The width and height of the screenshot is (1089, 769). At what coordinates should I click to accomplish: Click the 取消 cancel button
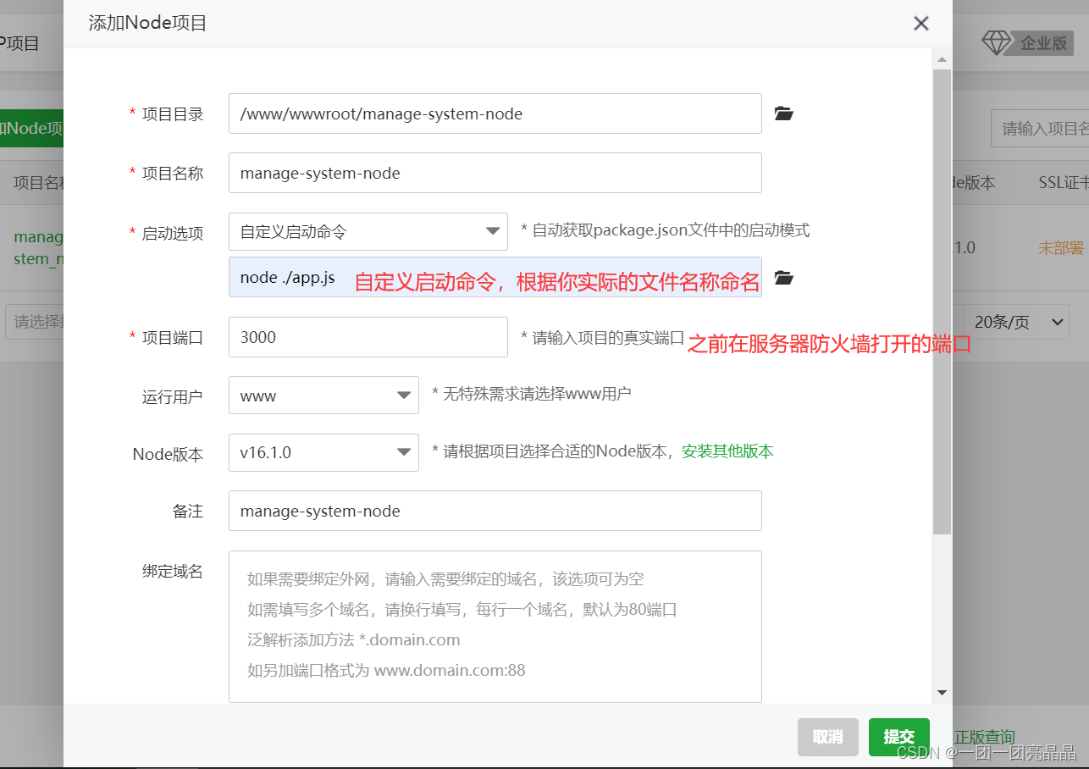click(828, 737)
